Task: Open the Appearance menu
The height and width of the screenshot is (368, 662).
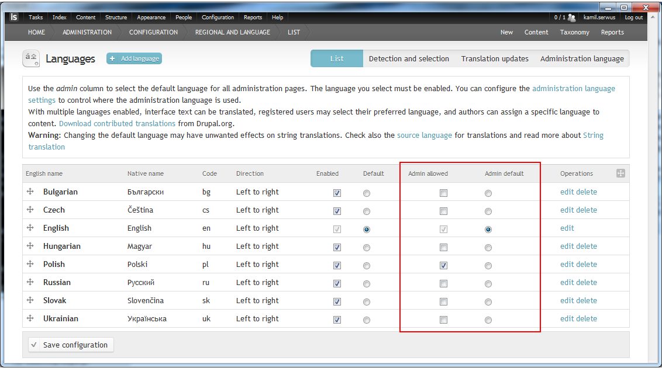Action: point(151,18)
